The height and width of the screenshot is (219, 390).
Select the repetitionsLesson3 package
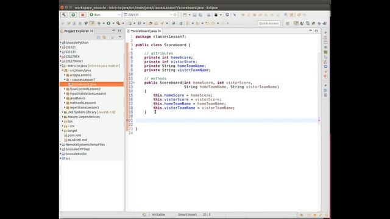pyautogui.click(x=84, y=108)
